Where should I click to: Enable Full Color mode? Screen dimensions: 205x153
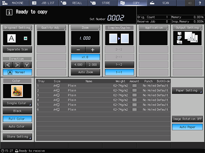click(17, 119)
